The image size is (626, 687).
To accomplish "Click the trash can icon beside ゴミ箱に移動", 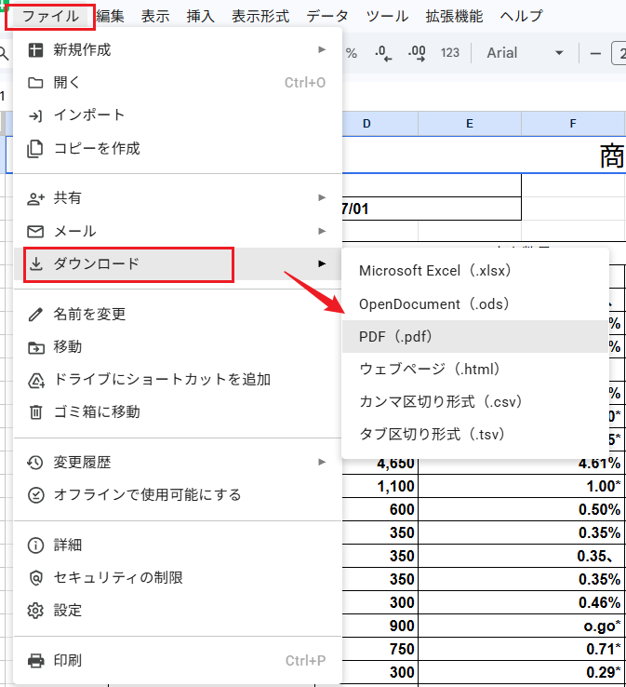I will [x=36, y=412].
